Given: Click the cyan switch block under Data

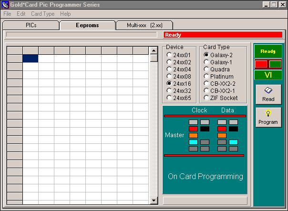Looking at the screenshot, I should point(233,142).
